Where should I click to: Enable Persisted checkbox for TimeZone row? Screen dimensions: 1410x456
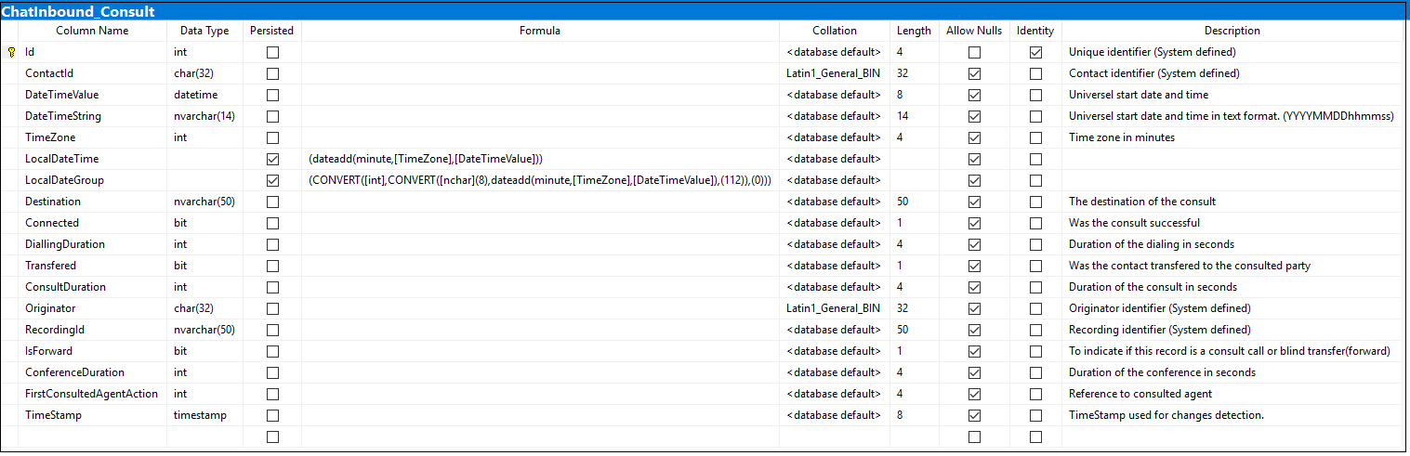coord(272,137)
